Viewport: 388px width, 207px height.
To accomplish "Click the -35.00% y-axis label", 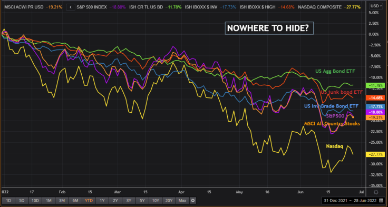I will 375,185.
